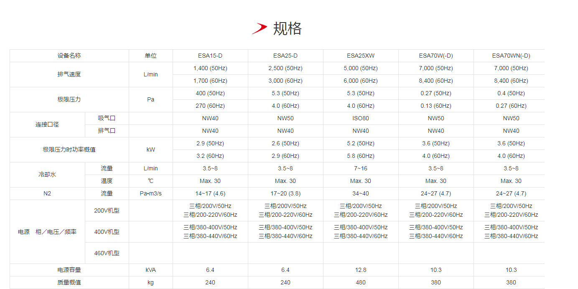The width and height of the screenshot is (578, 289).
Task: Select the ESA15-D column header
Action: [210, 56]
